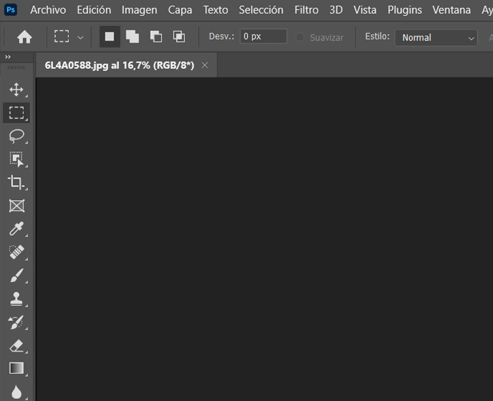Open the Vista menu
The width and height of the screenshot is (493, 401).
365,10
